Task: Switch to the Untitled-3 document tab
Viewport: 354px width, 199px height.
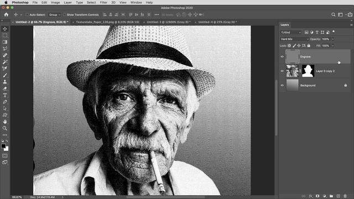Action: (168, 22)
